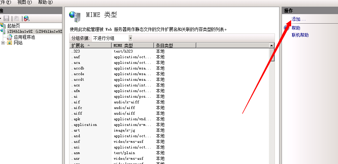Select the .application extension row
Viewport: 338px width, 164px height.
169,125
